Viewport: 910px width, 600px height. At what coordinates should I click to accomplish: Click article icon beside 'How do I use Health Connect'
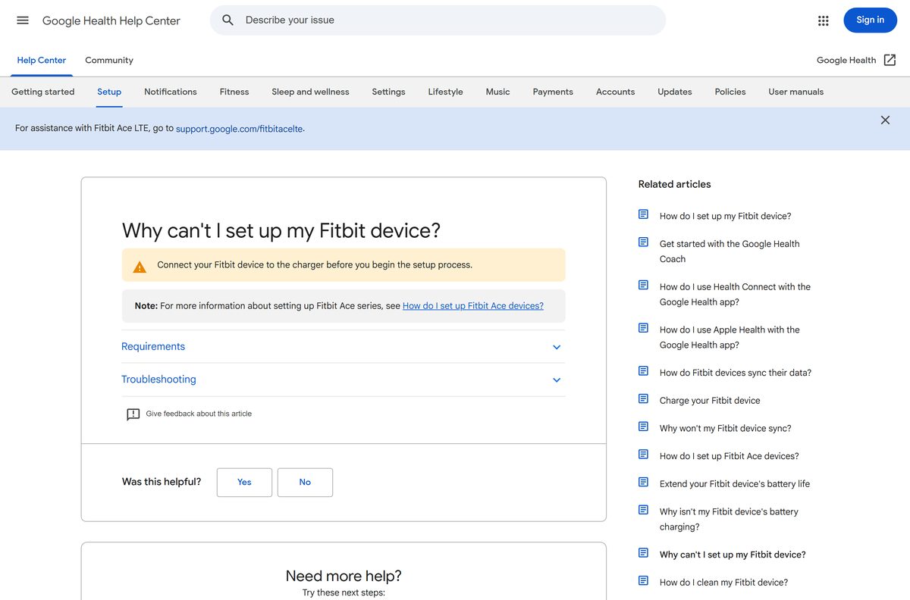tap(643, 285)
